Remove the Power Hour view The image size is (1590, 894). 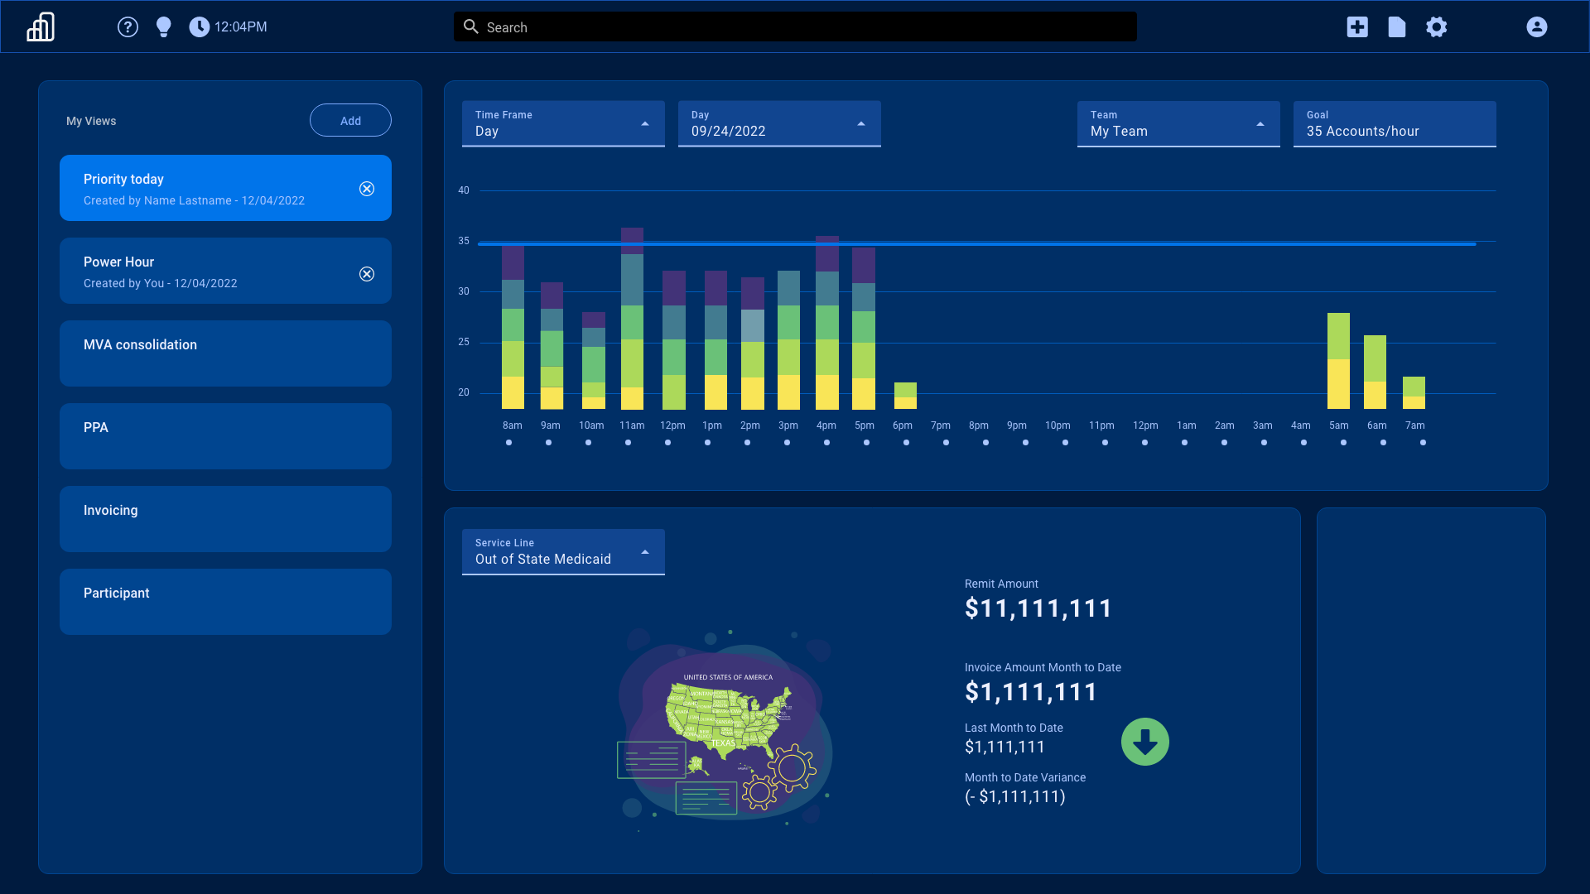(367, 273)
